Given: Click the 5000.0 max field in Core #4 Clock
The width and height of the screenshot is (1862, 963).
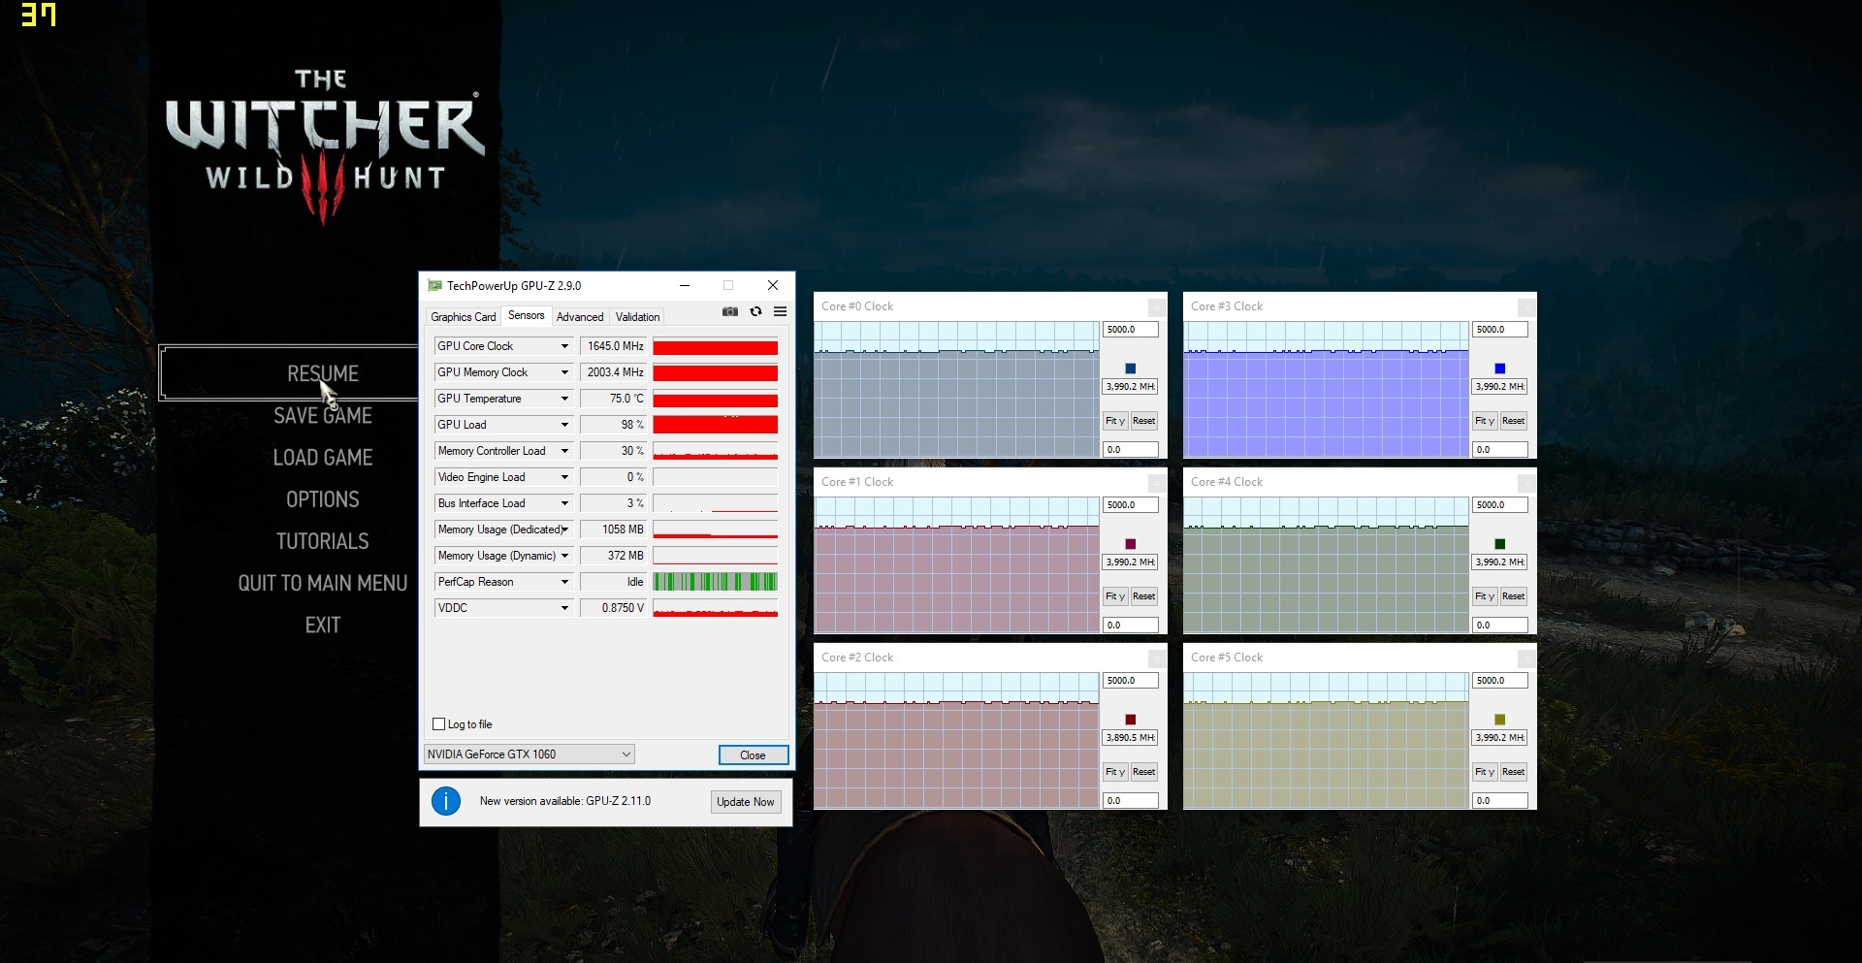Looking at the screenshot, I should click(x=1500, y=505).
